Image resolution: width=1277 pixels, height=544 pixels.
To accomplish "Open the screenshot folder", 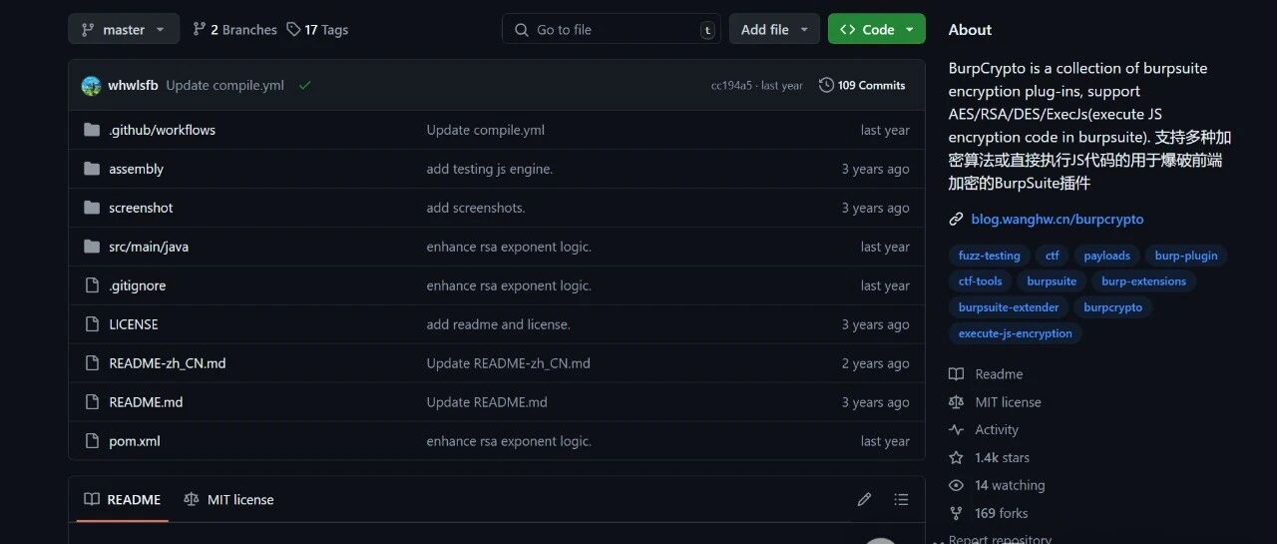I will tap(141, 208).
